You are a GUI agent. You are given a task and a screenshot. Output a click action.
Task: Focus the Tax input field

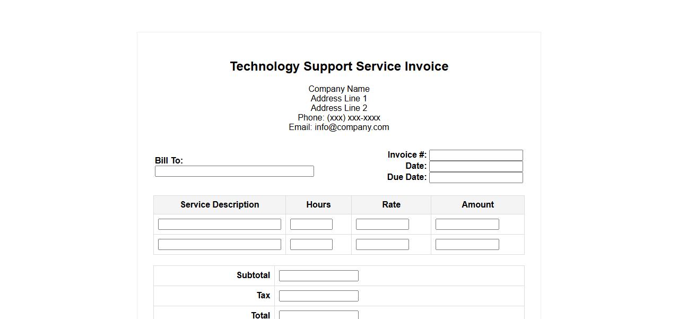point(318,296)
